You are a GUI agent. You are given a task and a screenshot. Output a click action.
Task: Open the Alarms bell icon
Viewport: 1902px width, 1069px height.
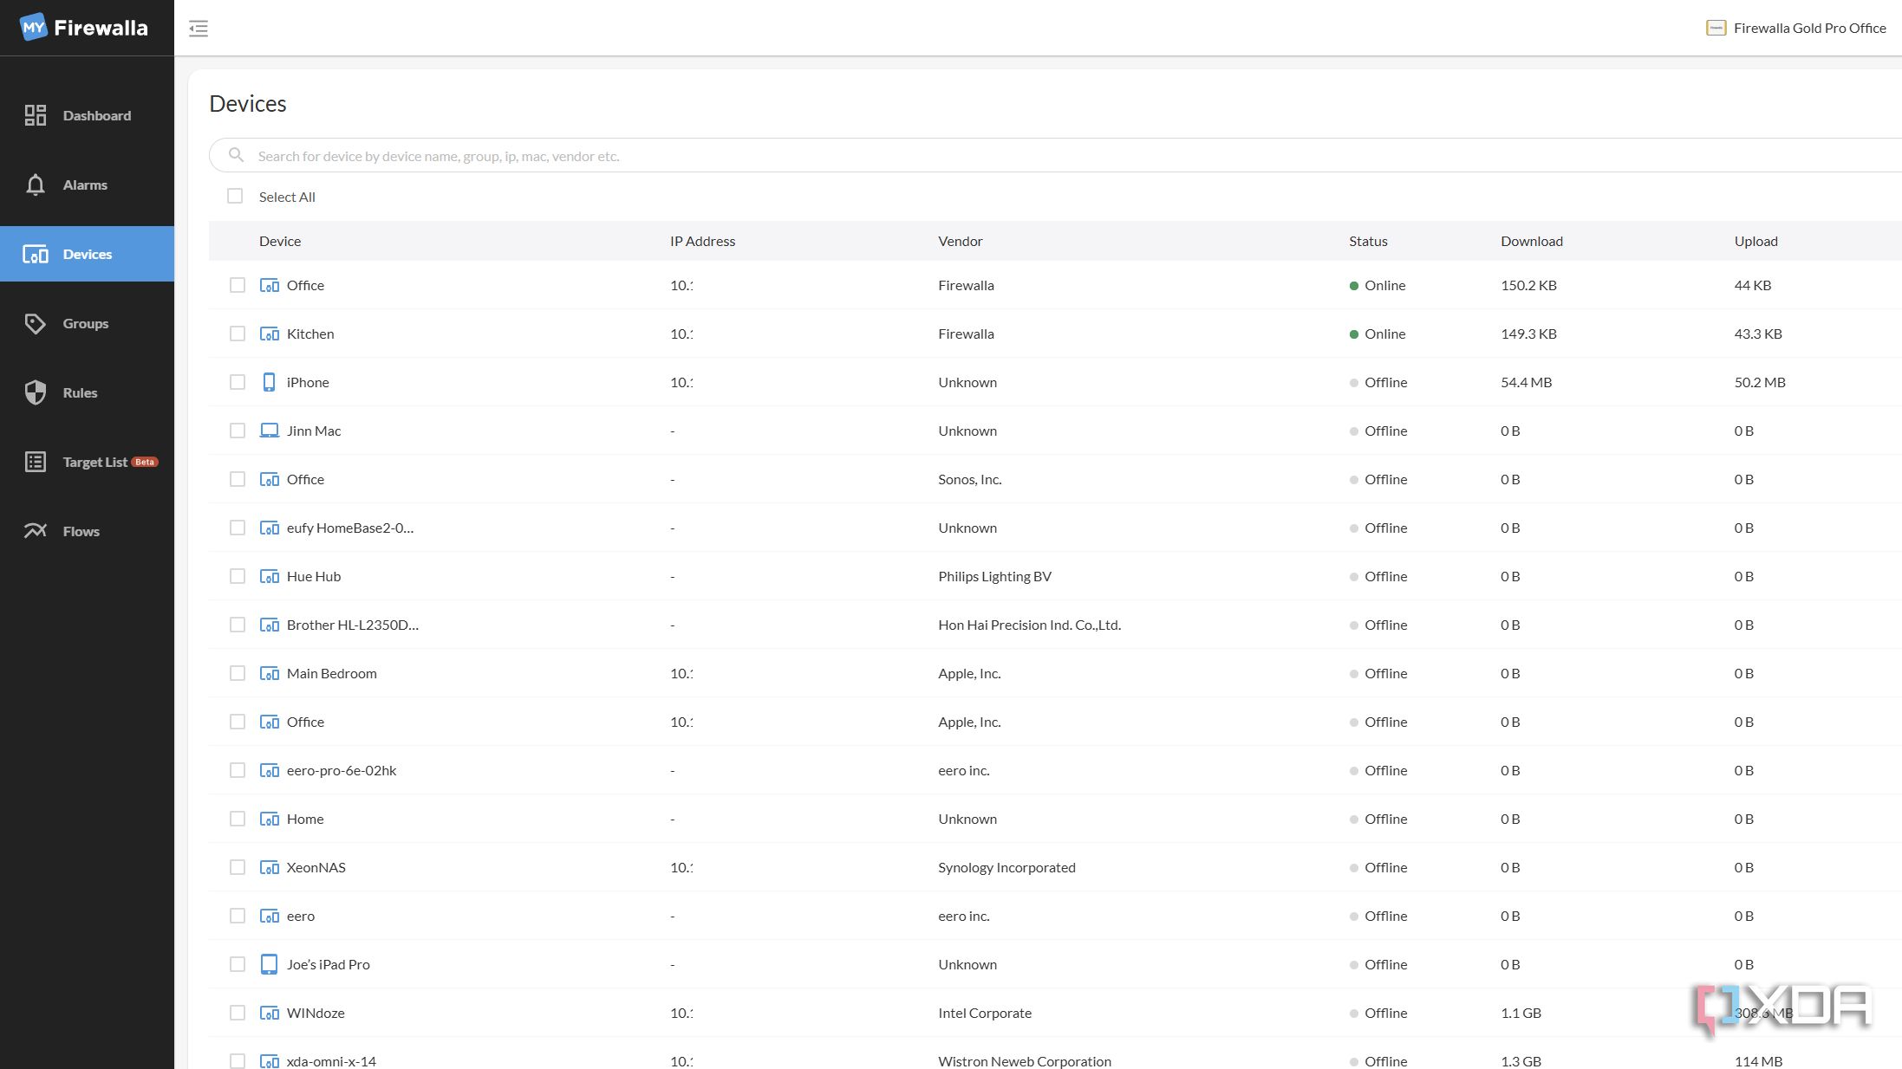pyautogui.click(x=36, y=185)
